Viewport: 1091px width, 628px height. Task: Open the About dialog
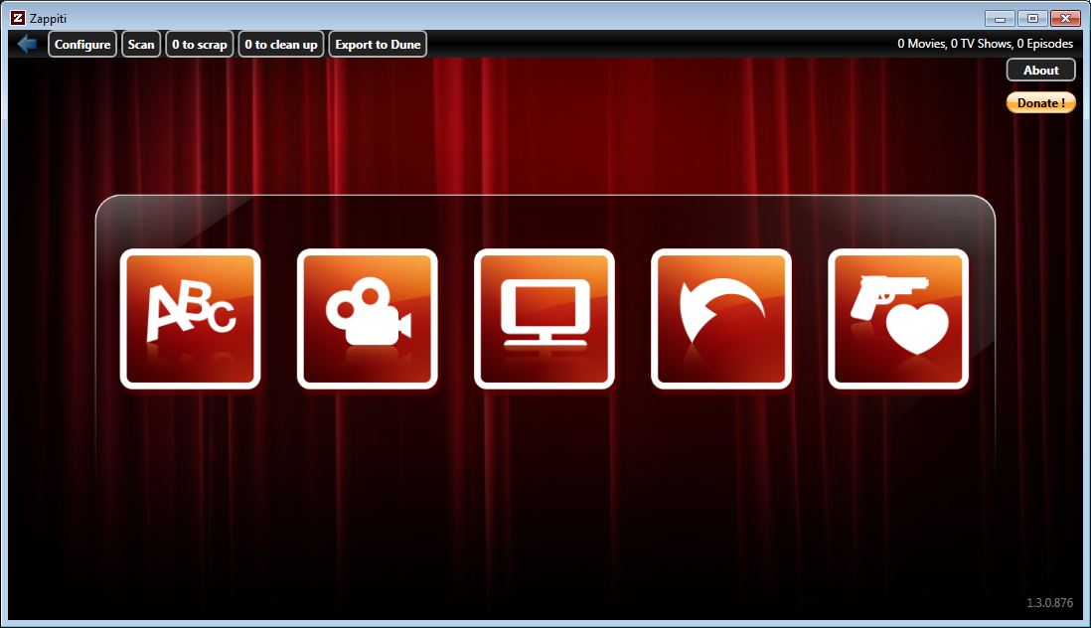[x=1041, y=70]
